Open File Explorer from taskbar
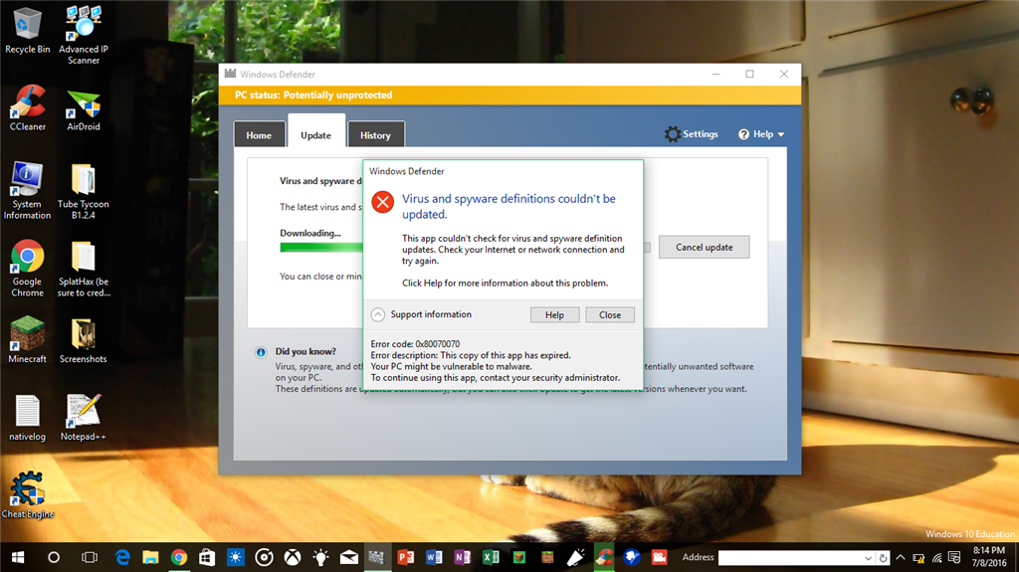This screenshot has height=572, width=1019. tap(151, 557)
